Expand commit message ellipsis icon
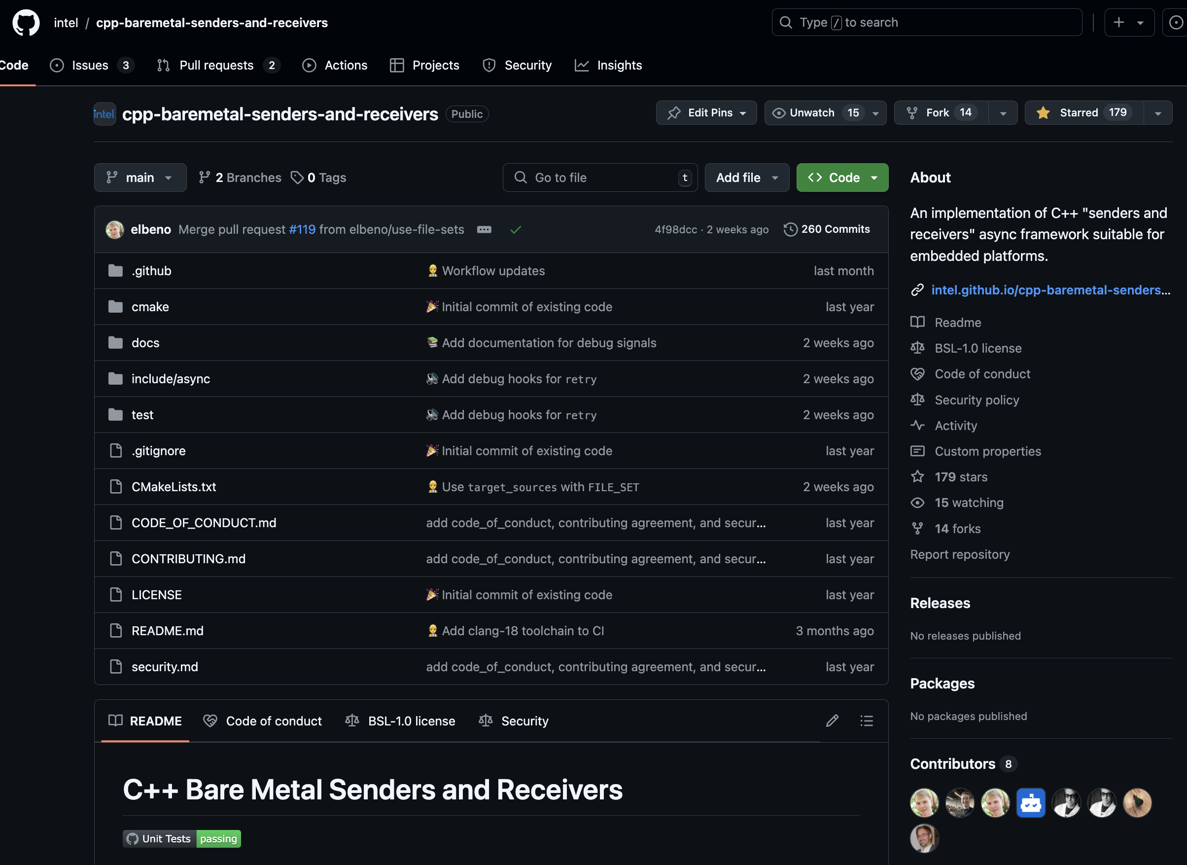1187x865 pixels. pos(484,229)
